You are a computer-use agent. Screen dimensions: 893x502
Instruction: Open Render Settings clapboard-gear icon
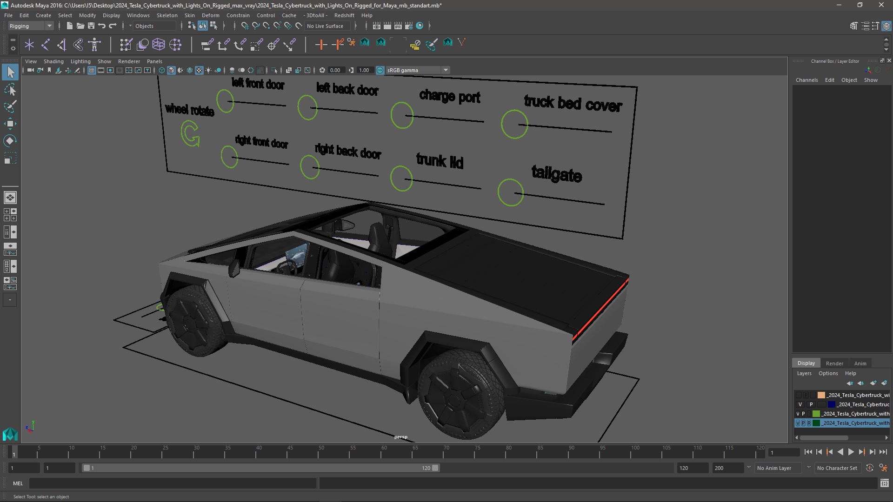(408, 26)
